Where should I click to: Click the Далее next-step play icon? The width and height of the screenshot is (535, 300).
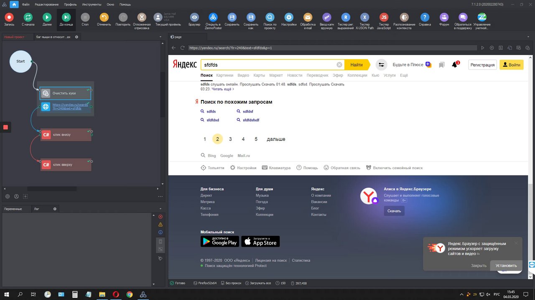click(x=47, y=17)
